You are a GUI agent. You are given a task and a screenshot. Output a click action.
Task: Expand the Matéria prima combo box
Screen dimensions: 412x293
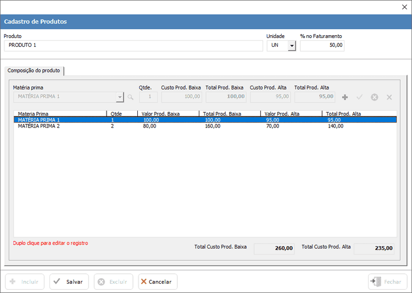click(x=120, y=97)
